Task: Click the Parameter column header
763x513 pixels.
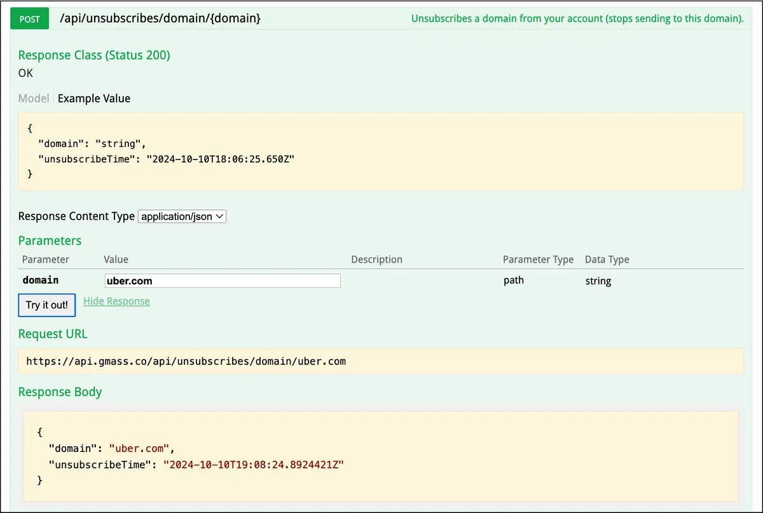Action: [46, 259]
